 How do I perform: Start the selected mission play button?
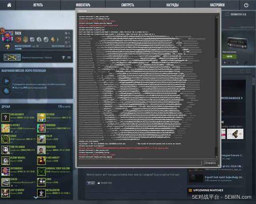(x=7, y=81)
